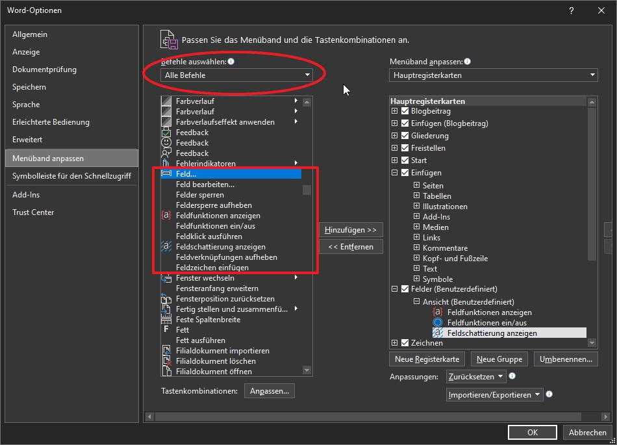Click the info icon next to Befehle auswählen
Screen dimensions: 617x445
[x=231, y=61]
